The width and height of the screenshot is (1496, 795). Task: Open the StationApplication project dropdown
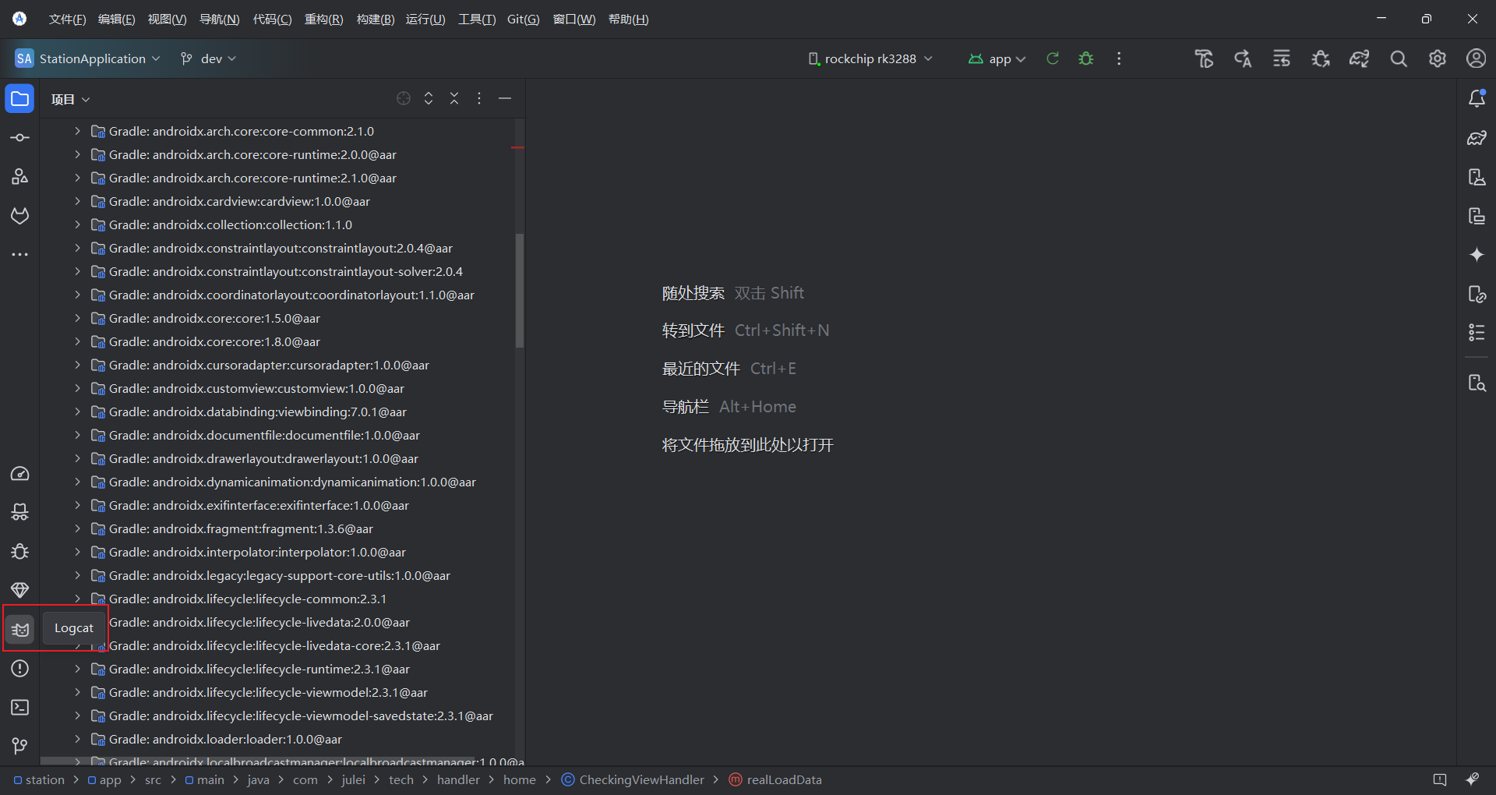87,58
